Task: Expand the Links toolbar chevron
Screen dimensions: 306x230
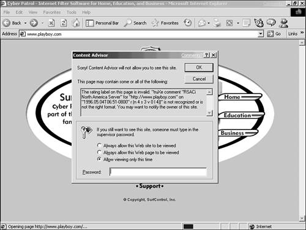Action: (302, 33)
